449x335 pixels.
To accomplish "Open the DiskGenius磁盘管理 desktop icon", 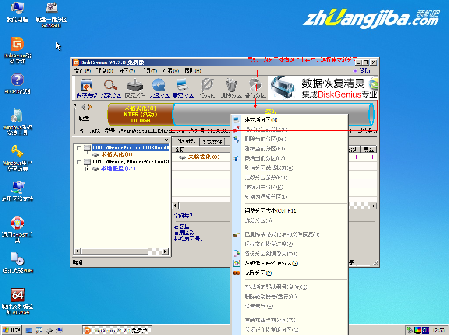I will click(x=16, y=47).
